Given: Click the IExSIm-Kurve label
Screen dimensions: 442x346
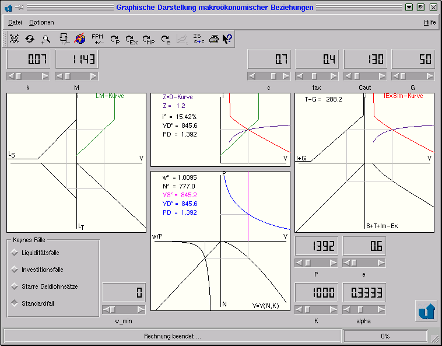Looking at the screenshot, I should point(404,96).
